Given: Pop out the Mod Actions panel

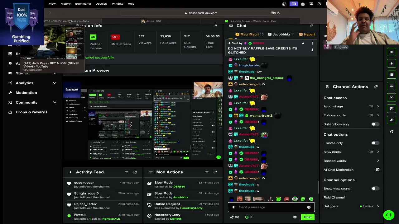Looking at the screenshot, I should tap(215, 172).
